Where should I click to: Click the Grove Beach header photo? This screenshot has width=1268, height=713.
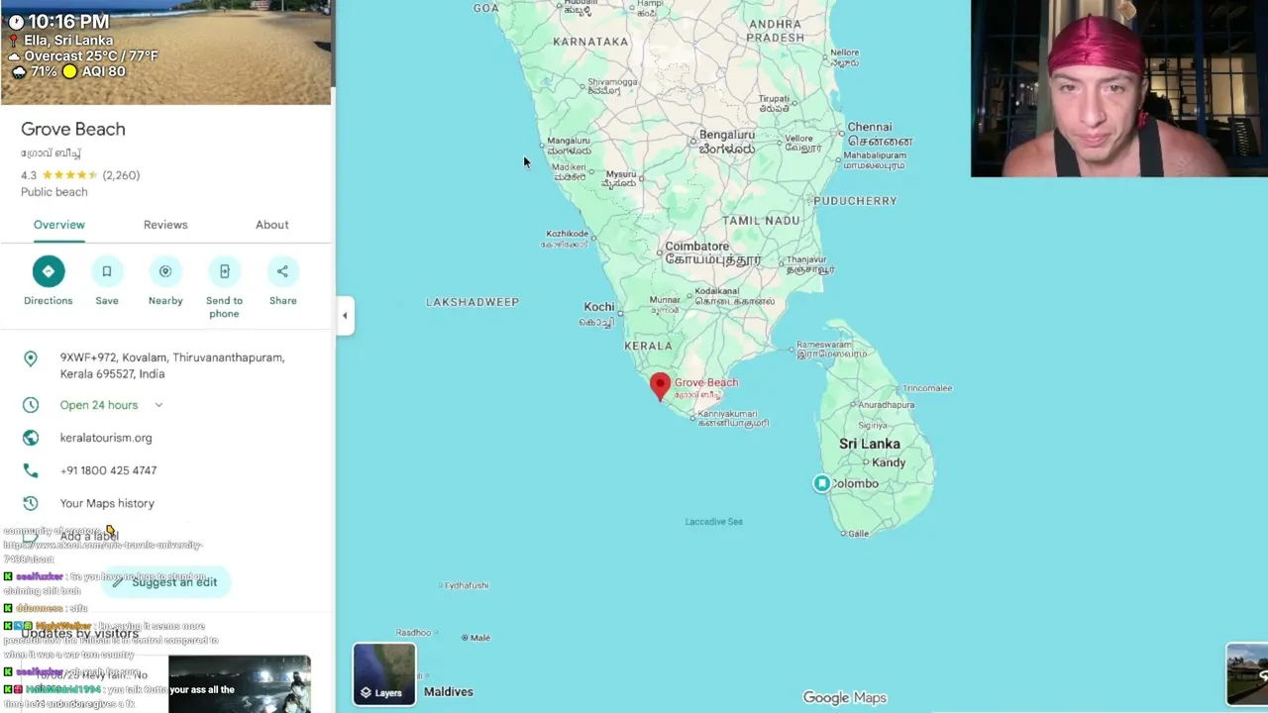pyautogui.click(x=166, y=51)
